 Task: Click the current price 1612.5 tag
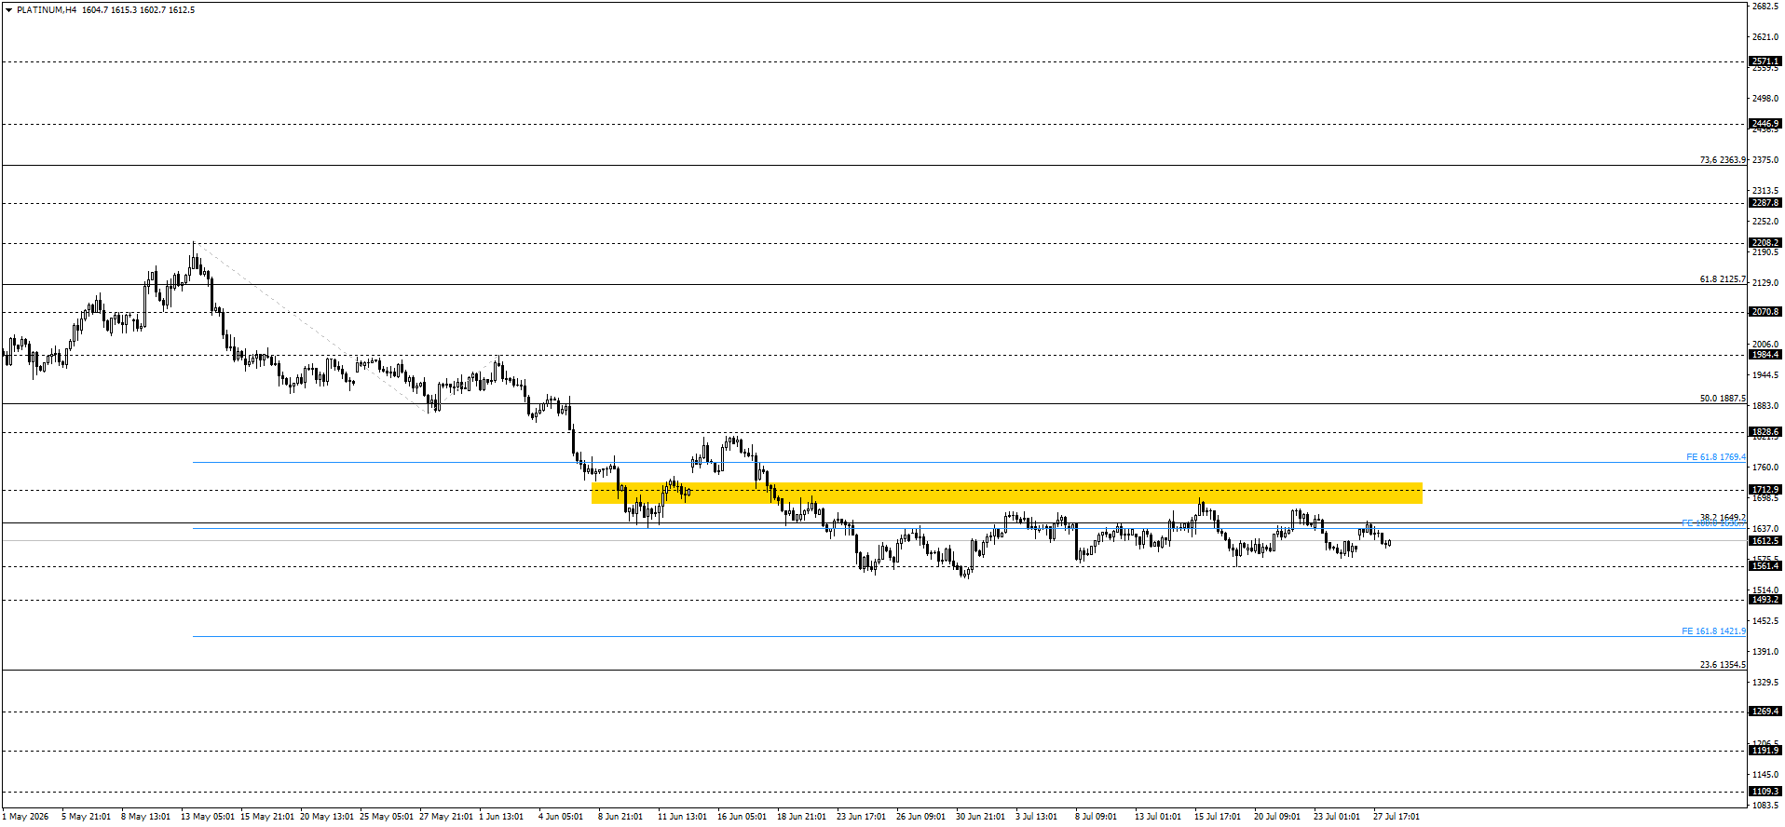[x=1765, y=541]
